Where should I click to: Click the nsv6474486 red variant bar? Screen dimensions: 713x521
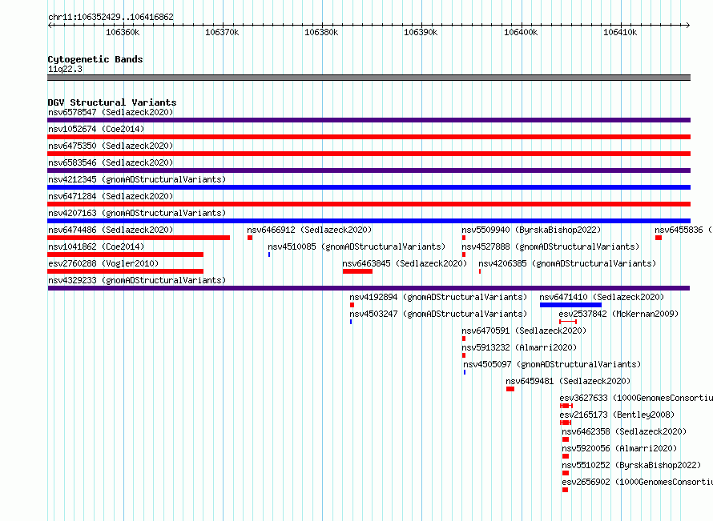pos(139,238)
